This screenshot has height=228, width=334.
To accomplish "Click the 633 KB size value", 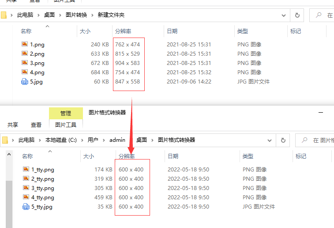I will 100,53.
